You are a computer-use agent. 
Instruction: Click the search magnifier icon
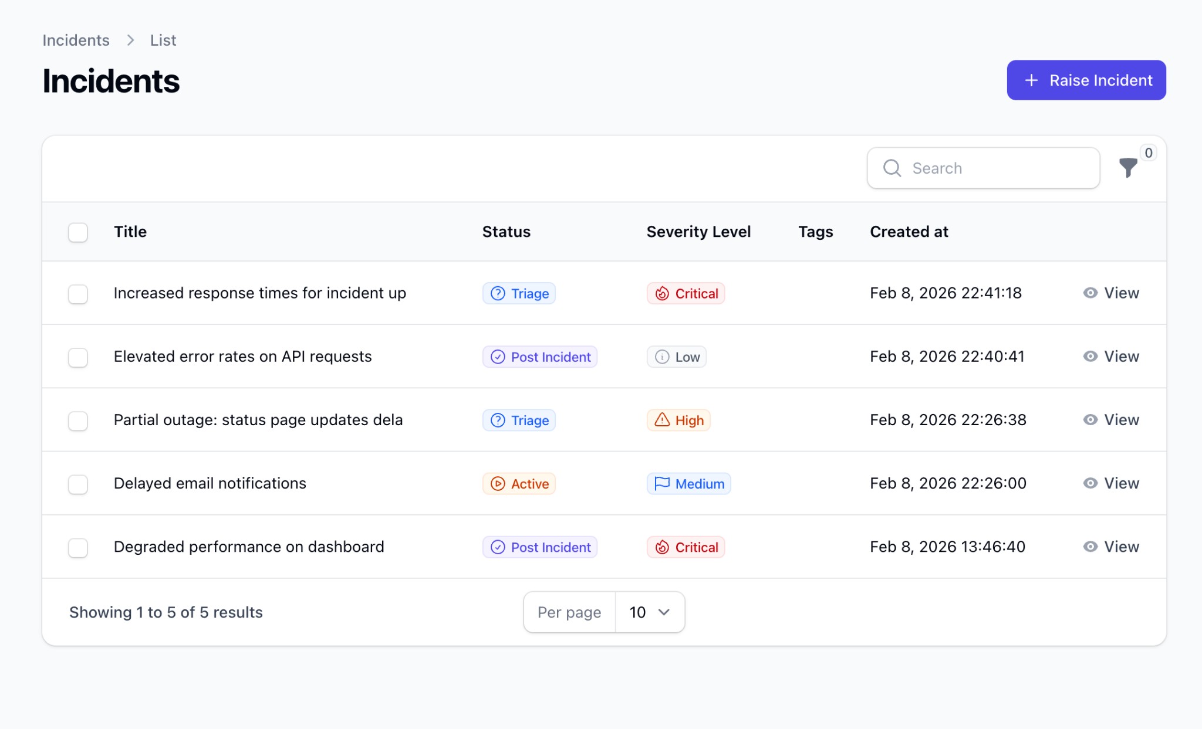[x=892, y=168]
